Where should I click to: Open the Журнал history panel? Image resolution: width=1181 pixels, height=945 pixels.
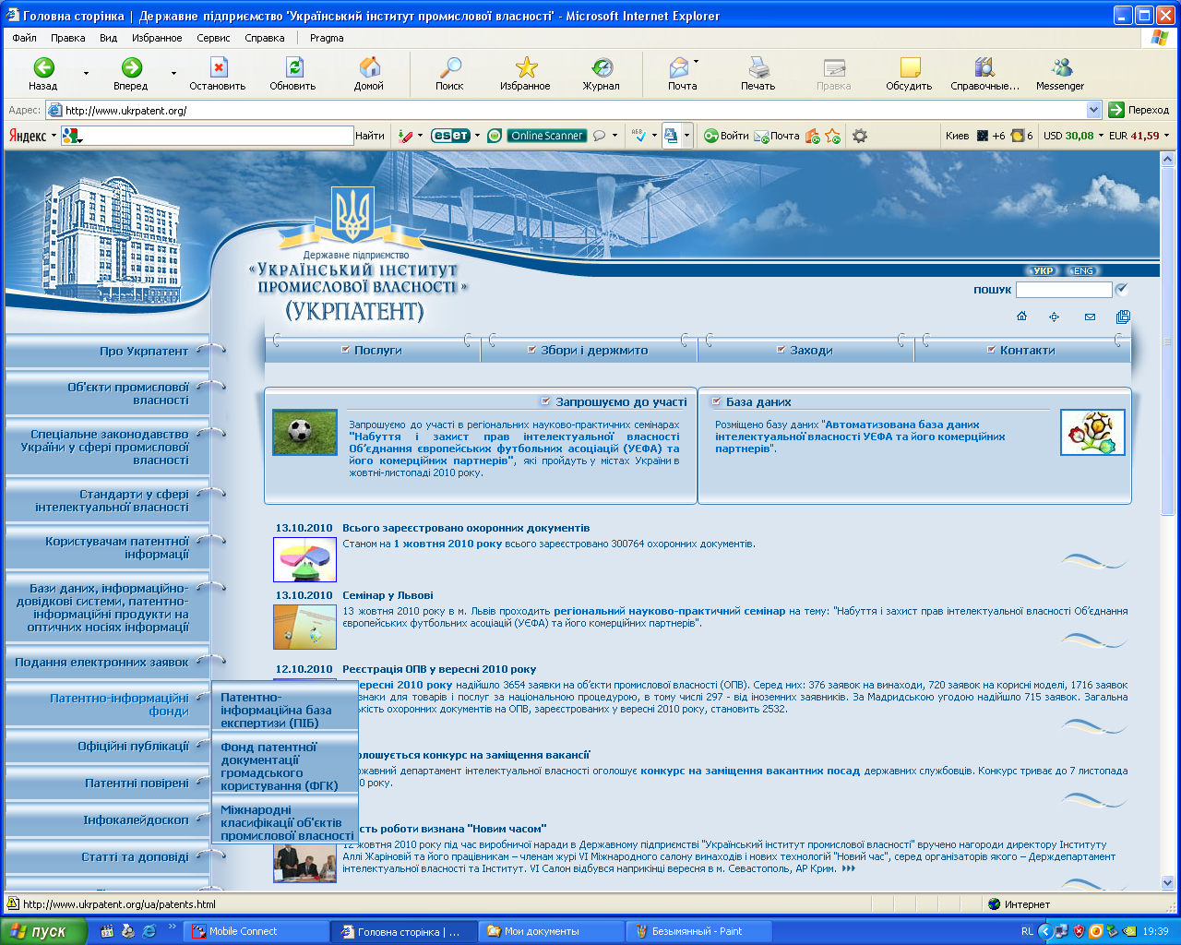(602, 73)
